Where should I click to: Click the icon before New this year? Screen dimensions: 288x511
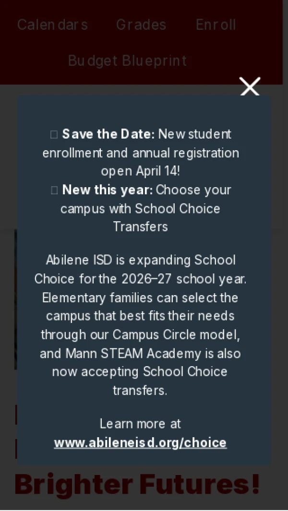[x=54, y=190]
